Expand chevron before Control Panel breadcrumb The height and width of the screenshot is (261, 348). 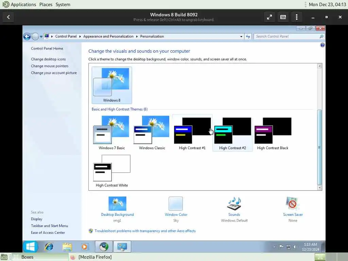(x=52, y=36)
